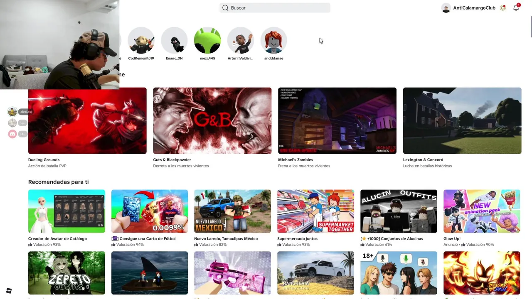
Task: Open friend ArturinValdivi avatar
Action: tap(241, 40)
